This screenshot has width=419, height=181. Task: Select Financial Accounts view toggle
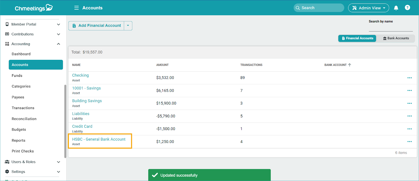pos(357,38)
